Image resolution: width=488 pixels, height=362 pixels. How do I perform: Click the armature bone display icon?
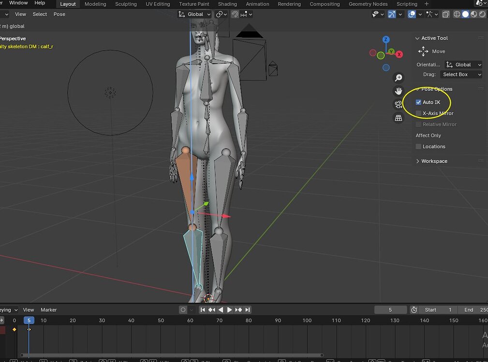tap(429, 14)
